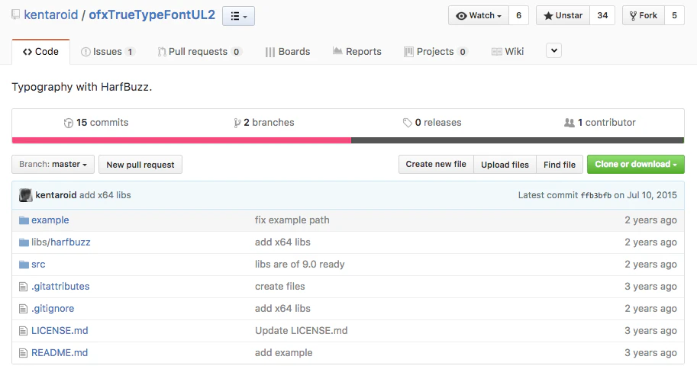Switch to the Issues tab
This screenshot has width=697, height=369.
point(108,52)
